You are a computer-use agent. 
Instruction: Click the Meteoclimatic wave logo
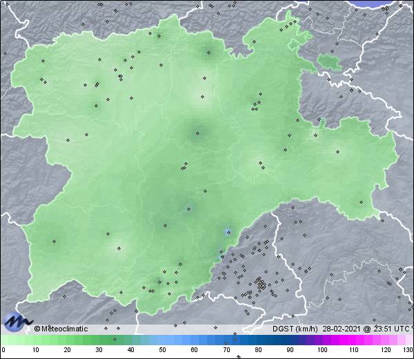[x=17, y=322]
